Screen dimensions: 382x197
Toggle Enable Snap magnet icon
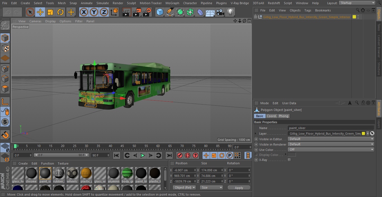click(5, 135)
